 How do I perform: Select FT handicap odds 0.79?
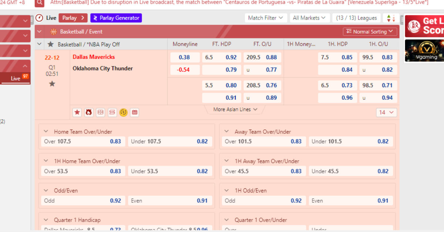tap(221, 69)
